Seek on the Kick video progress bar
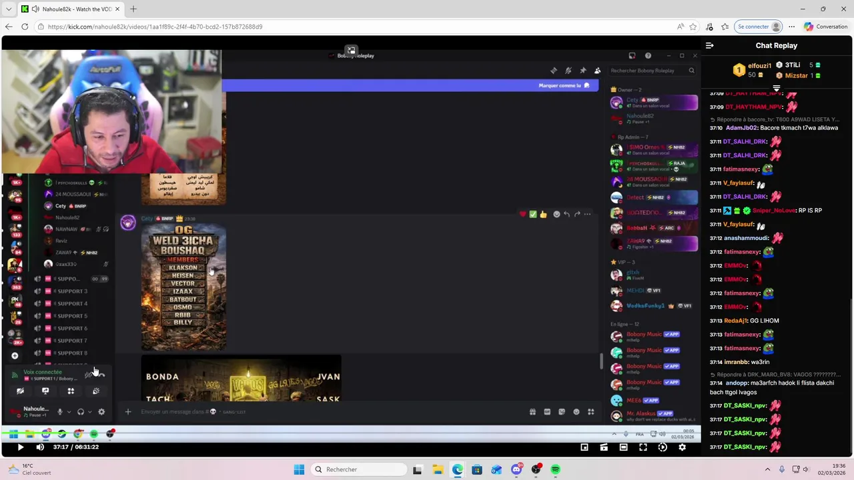Screen dimensions: 854x480 coord(351,434)
